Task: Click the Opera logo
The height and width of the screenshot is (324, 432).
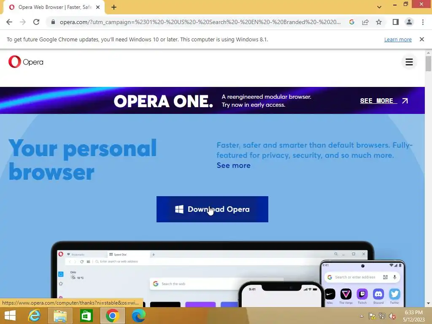Action: (26, 62)
